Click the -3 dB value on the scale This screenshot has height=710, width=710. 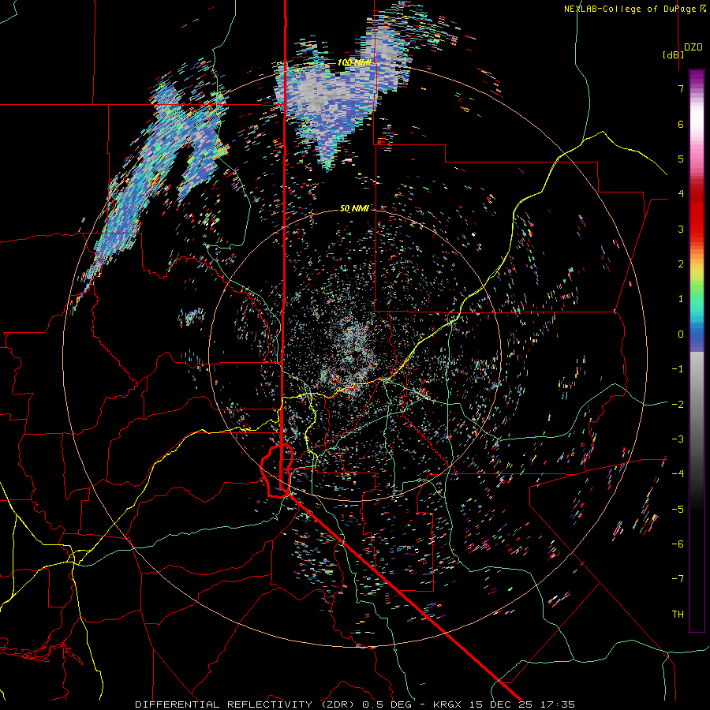click(678, 439)
